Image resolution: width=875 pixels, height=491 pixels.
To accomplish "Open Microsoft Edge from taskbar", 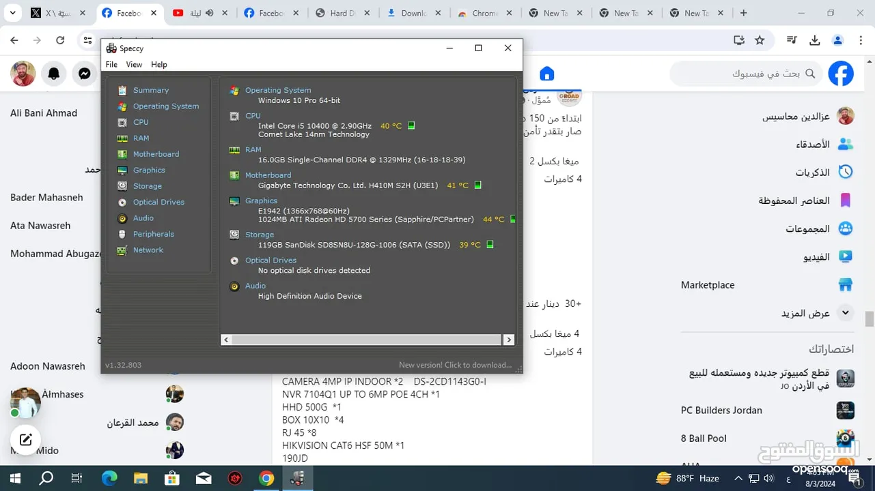I will click(x=109, y=479).
